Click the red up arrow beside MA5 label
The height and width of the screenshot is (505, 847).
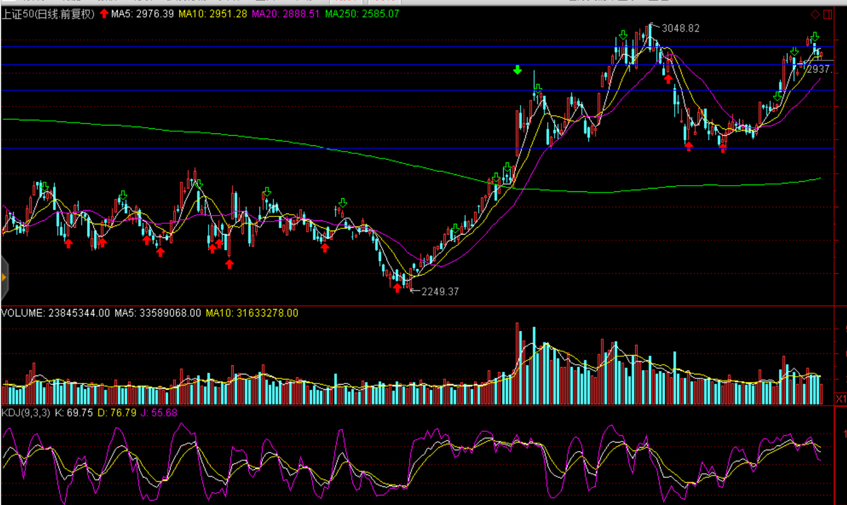click(104, 14)
